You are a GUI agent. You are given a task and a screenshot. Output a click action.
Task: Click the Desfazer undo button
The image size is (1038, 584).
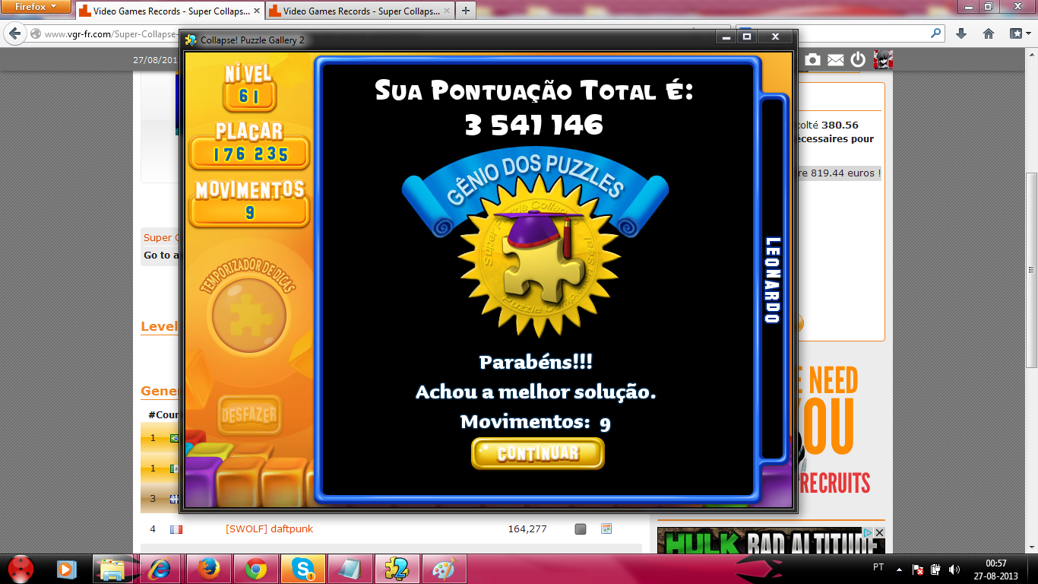point(249,415)
